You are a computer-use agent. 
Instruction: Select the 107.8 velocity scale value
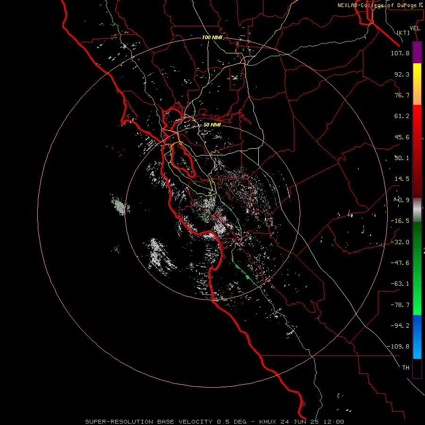(x=400, y=53)
